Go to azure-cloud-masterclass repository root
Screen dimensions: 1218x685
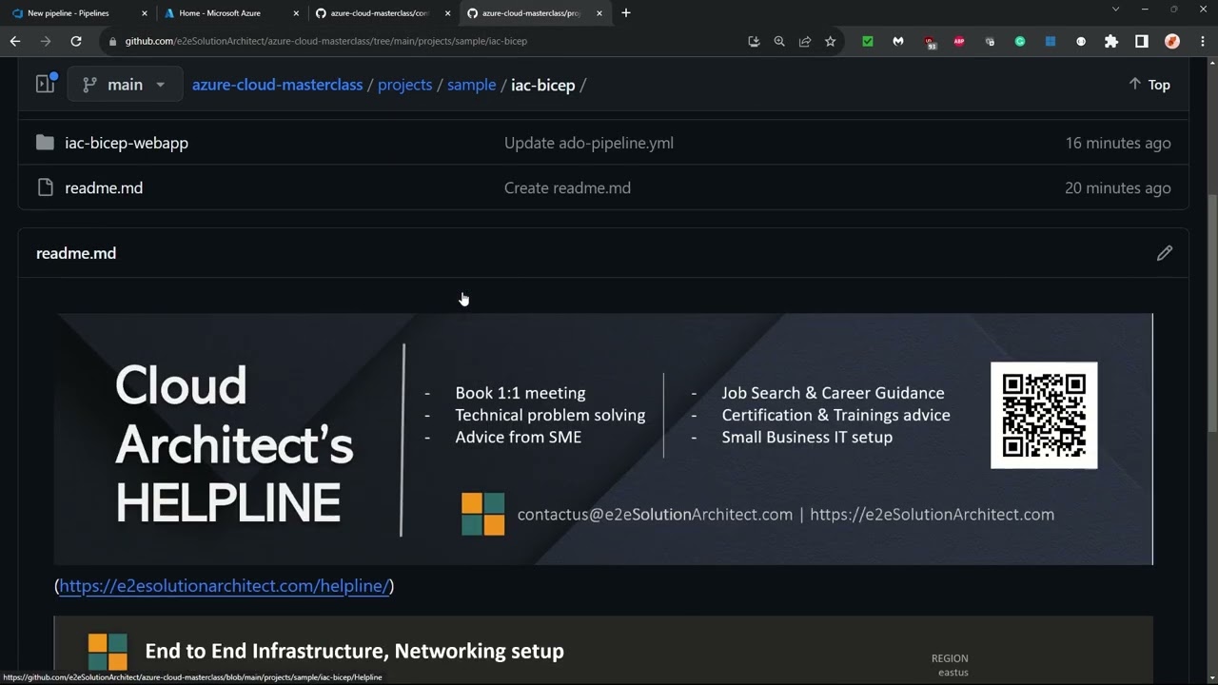[277, 85]
